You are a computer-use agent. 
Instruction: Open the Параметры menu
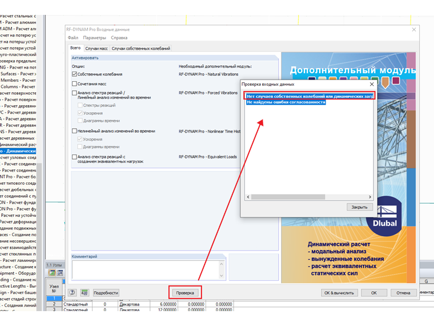click(x=94, y=38)
